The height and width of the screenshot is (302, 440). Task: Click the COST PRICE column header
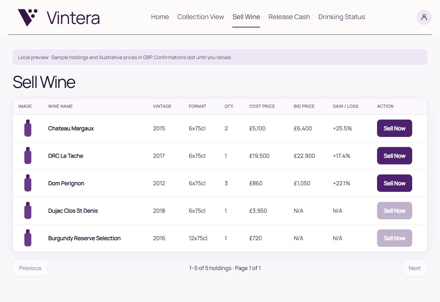tap(262, 106)
